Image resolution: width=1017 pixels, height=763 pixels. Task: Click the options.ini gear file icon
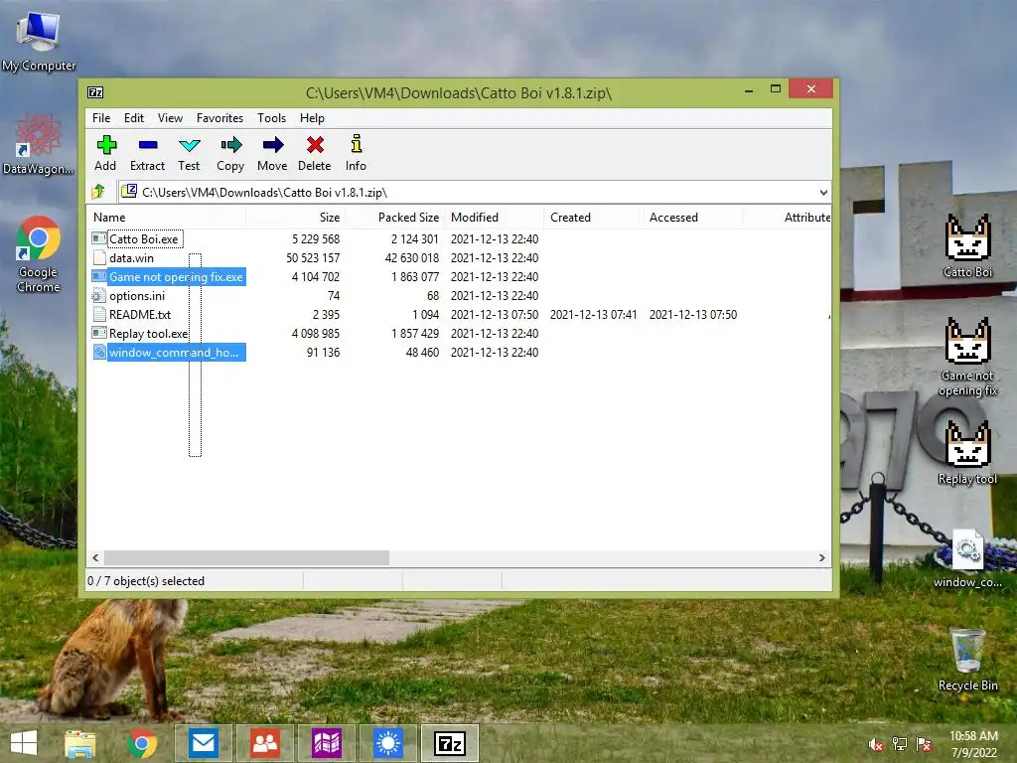pyautogui.click(x=99, y=296)
